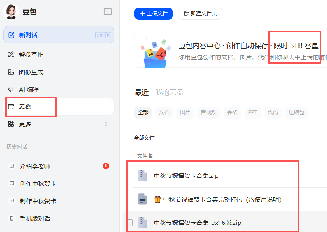This screenshot has width=327, height=232.
Task: Open 云盘 cloud drive
Action: click(x=26, y=107)
